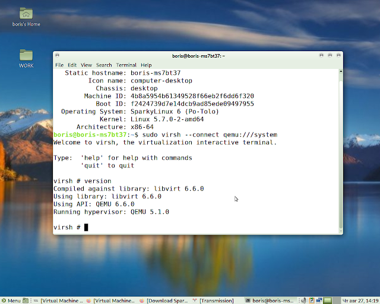Click the clock showing 14:19
This screenshot has height=304, width=380.
click(x=360, y=300)
